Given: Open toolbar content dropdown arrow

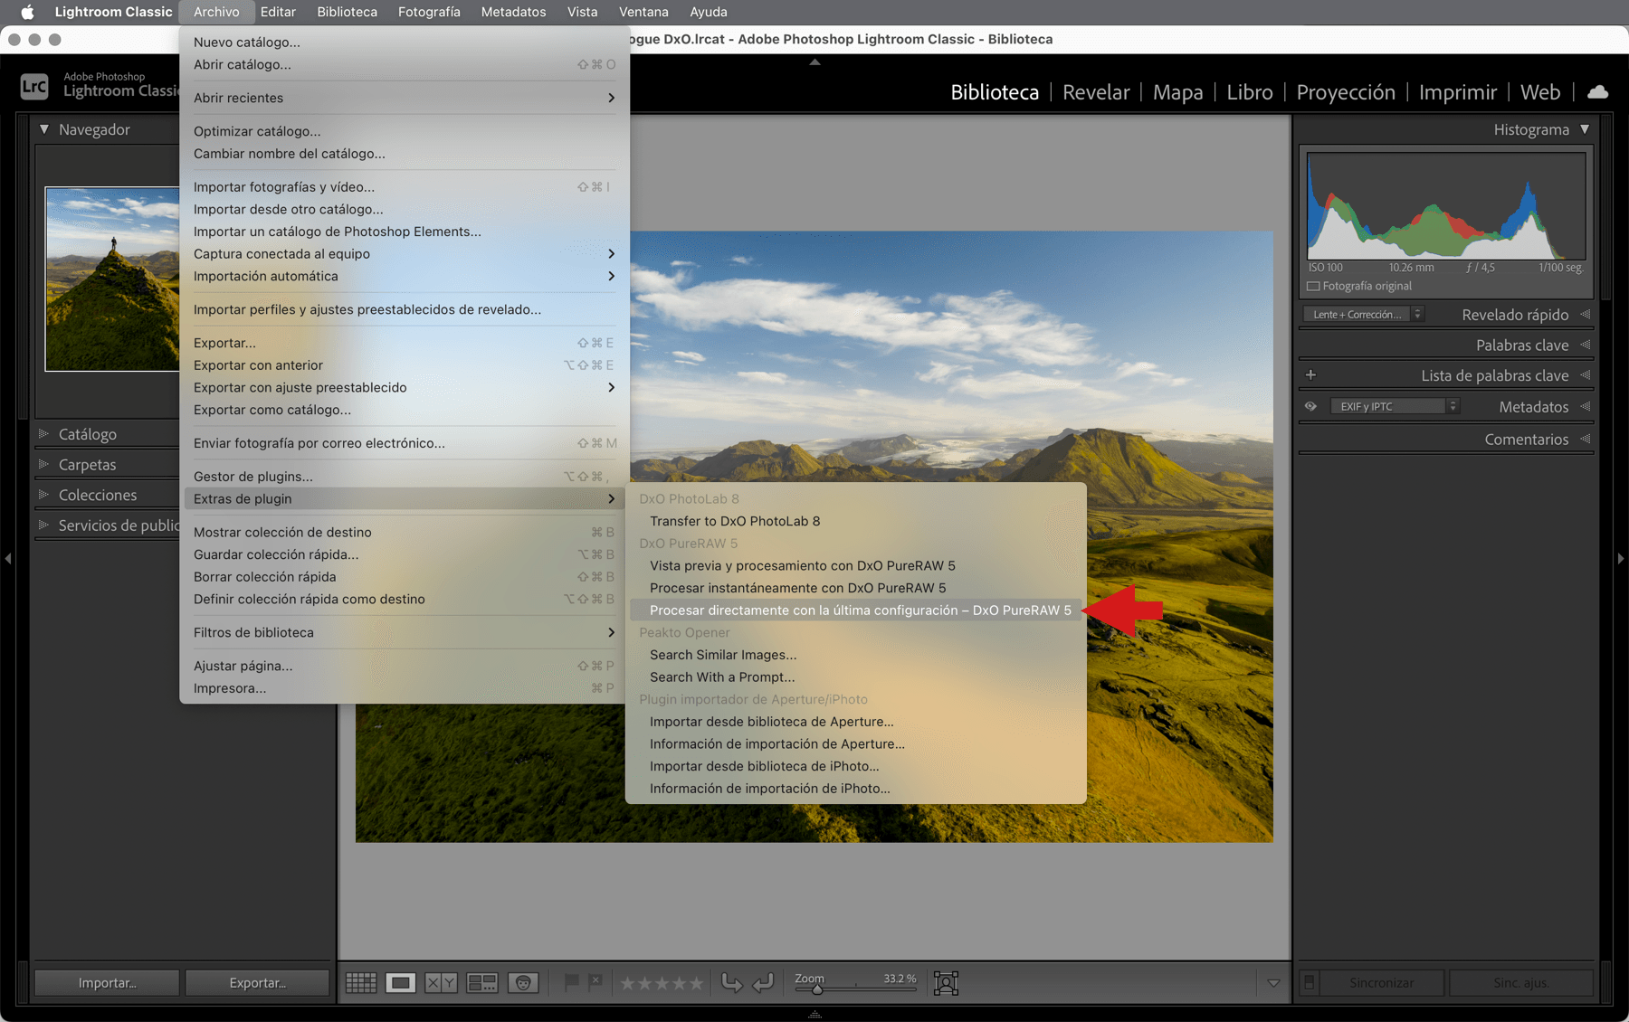Looking at the screenshot, I should [1273, 983].
